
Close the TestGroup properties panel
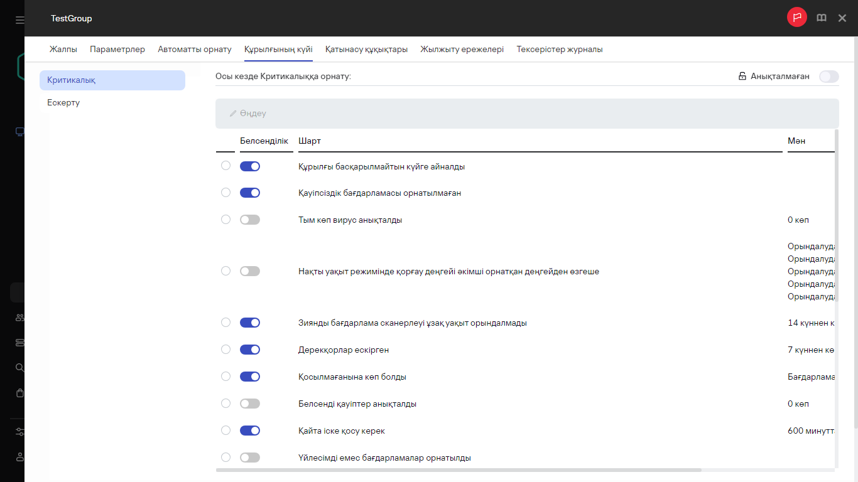point(842,18)
